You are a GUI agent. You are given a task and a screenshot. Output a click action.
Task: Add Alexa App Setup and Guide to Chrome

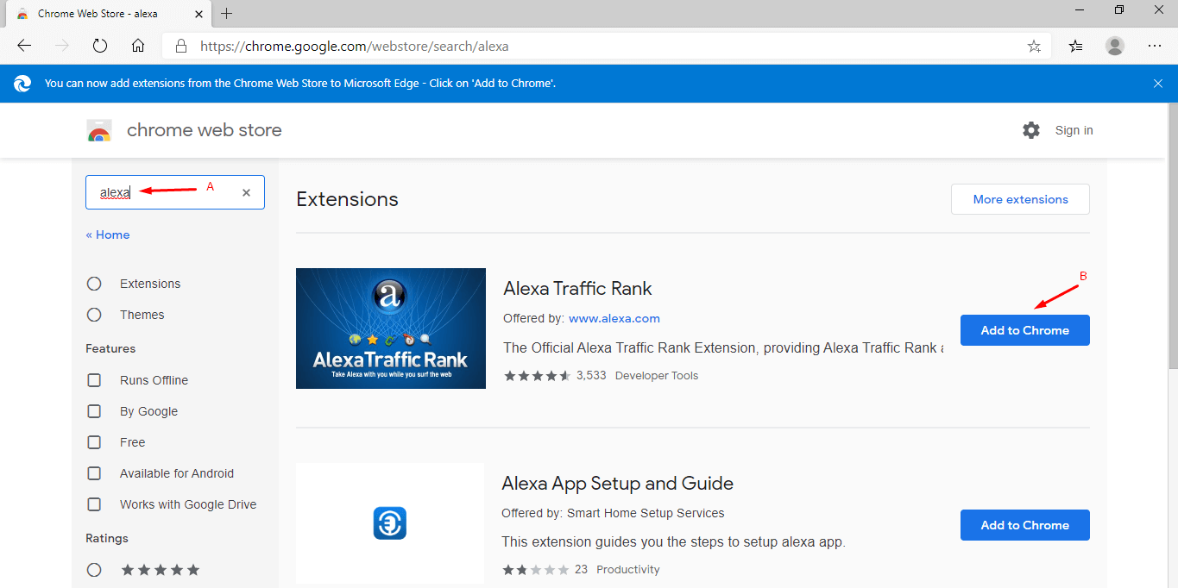(1025, 525)
